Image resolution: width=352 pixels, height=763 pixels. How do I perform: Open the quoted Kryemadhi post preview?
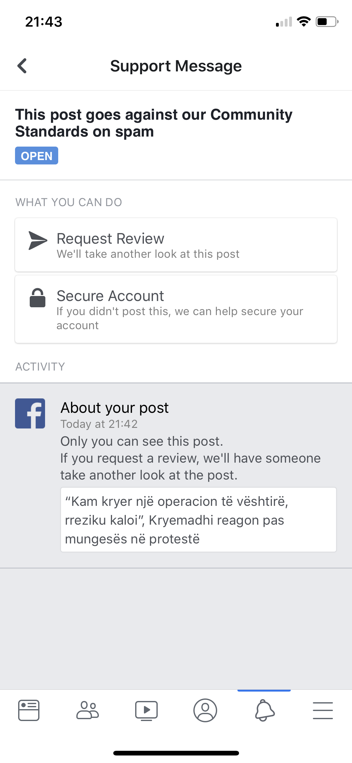coord(198,520)
